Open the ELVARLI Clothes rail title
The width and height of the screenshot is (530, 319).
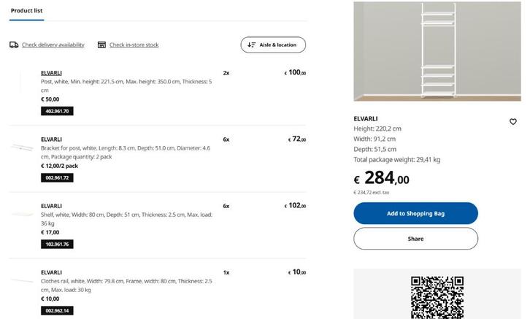[x=51, y=272]
